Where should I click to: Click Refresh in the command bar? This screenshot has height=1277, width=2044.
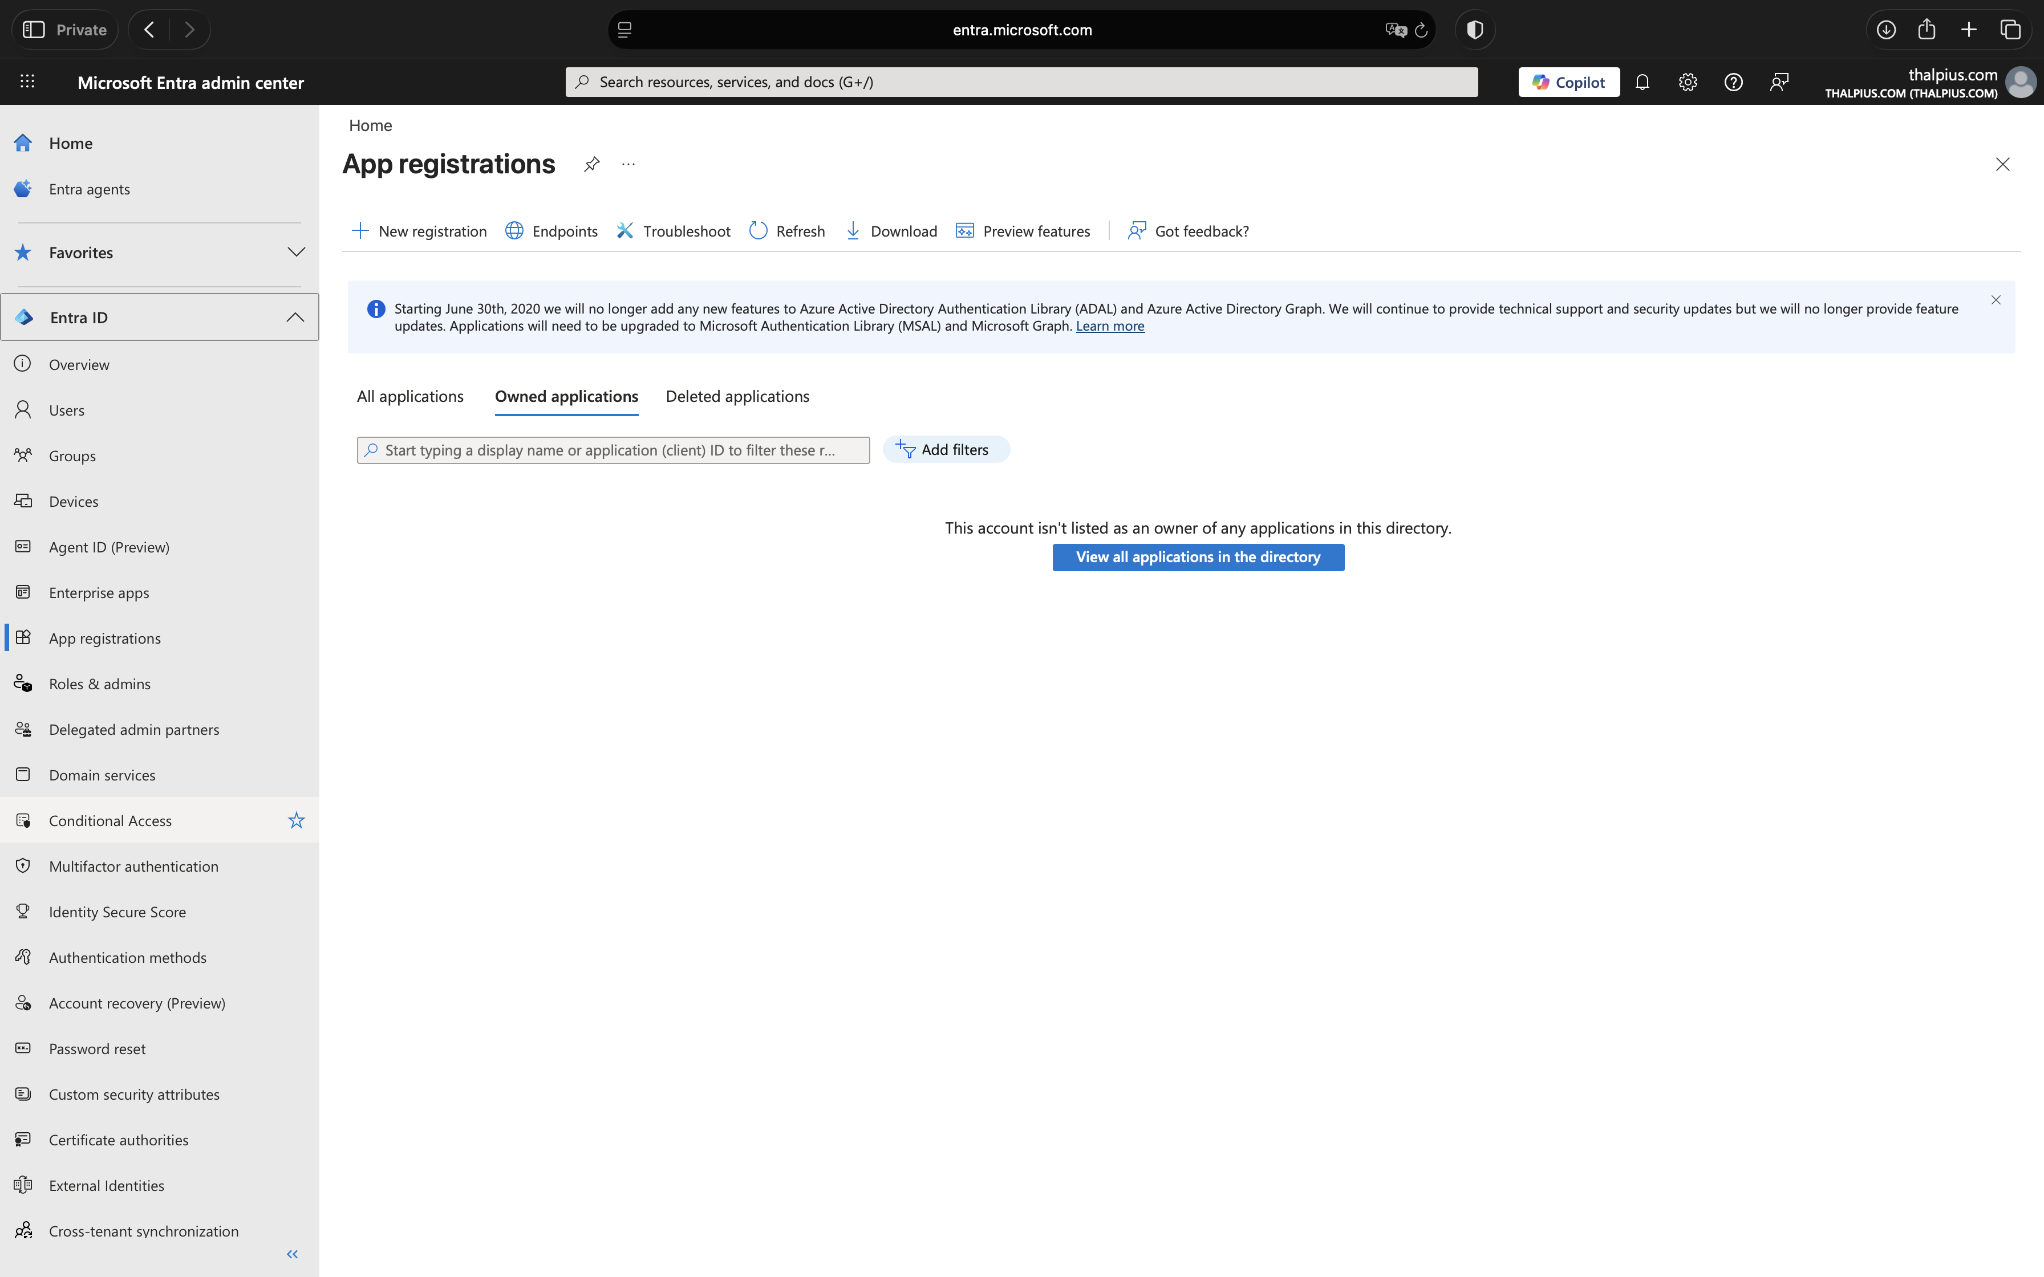pos(787,230)
